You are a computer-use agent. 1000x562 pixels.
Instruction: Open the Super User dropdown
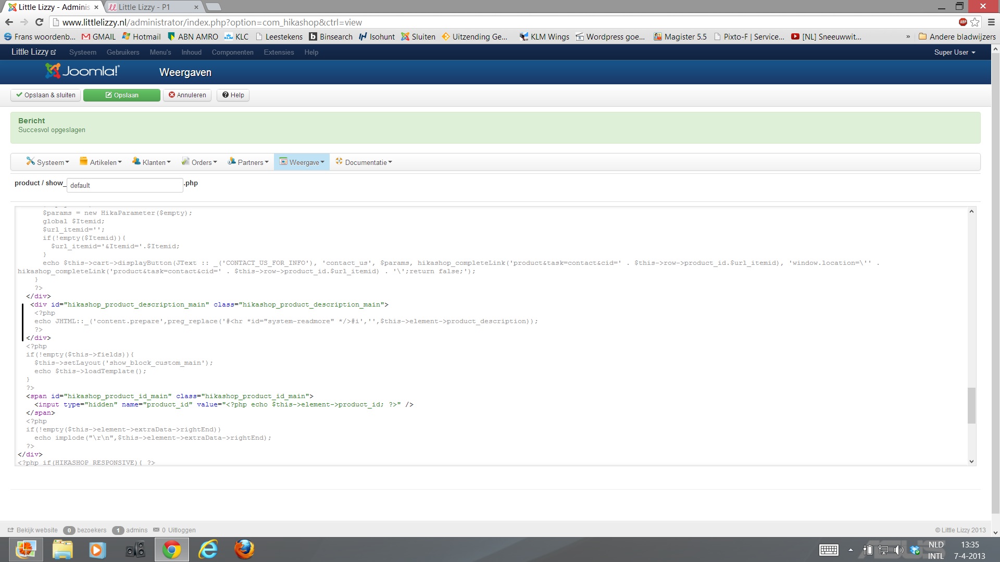(x=954, y=52)
